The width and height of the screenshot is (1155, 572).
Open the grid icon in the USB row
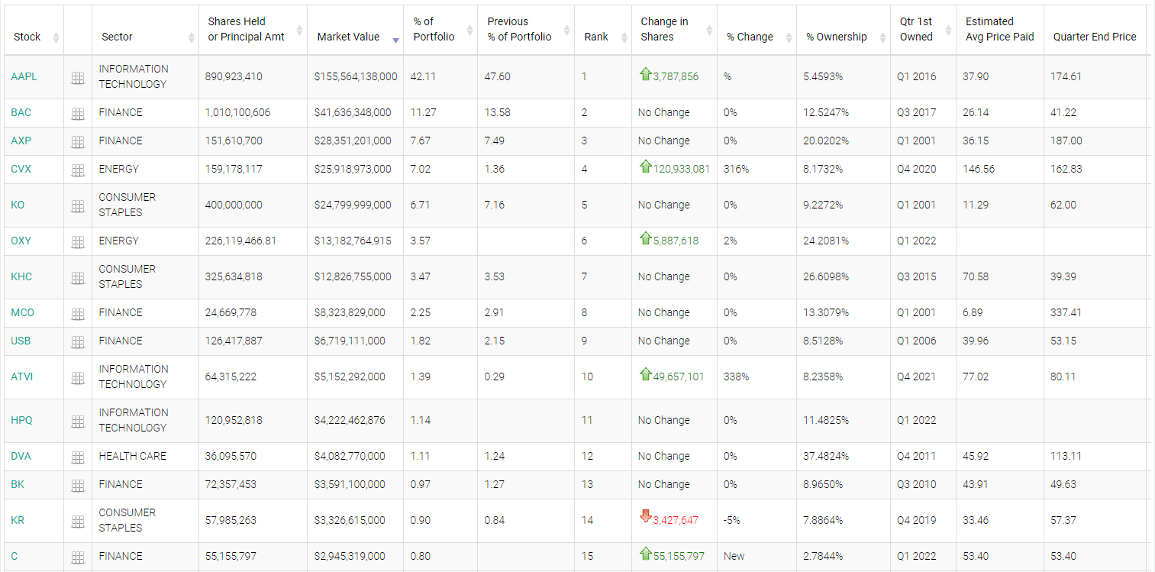77,342
